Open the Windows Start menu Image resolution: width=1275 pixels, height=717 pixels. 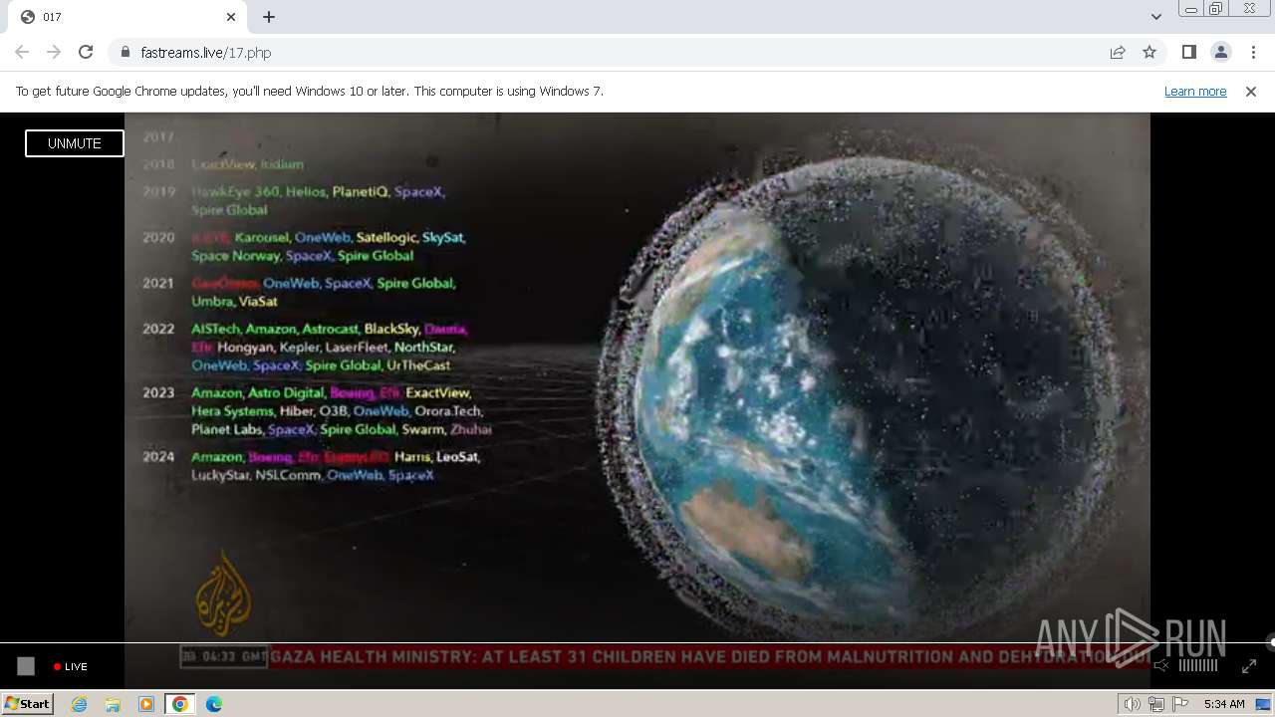(28, 704)
